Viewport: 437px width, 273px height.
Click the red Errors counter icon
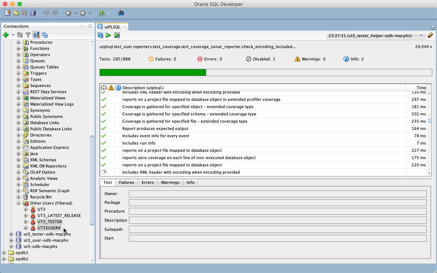(x=200, y=59)
